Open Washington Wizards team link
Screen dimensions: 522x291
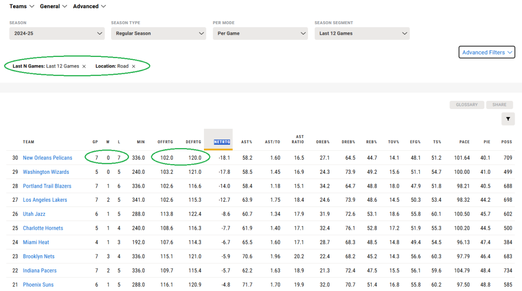46,172
